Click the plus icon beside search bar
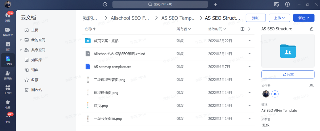The width and height of the screenshot is (320, 131). click(x=215, y=4)
